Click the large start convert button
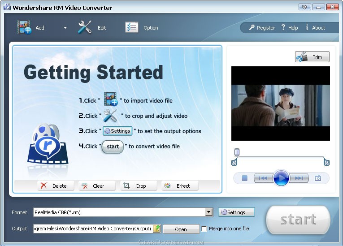This screenshot has width=343, height=246. [298, 220]
